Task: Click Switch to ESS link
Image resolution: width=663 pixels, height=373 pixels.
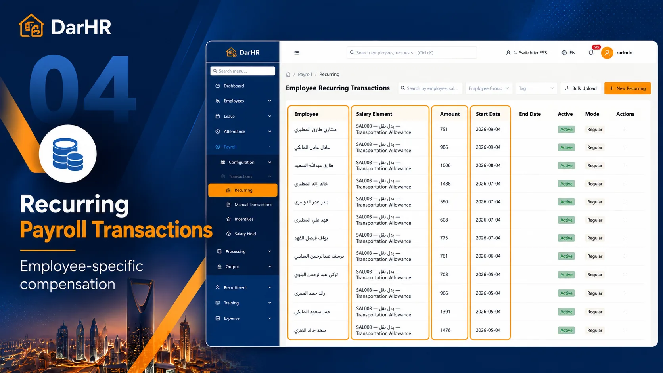Action: pos(526,53)
